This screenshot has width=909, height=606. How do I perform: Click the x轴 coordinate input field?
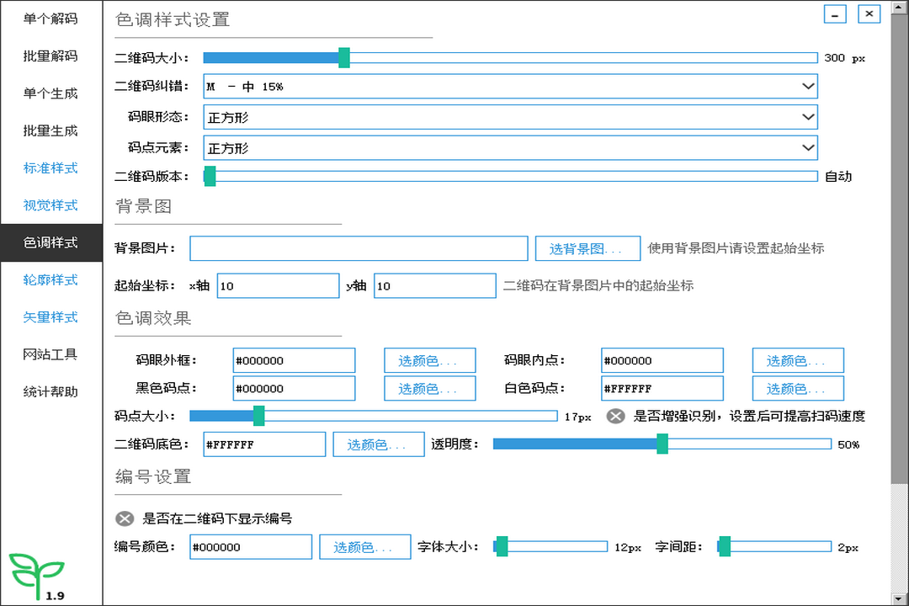pos(278,285)
